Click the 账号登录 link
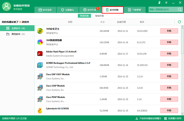Image resolution: width=184 pixels, height=121 pixels. [18, 9]
